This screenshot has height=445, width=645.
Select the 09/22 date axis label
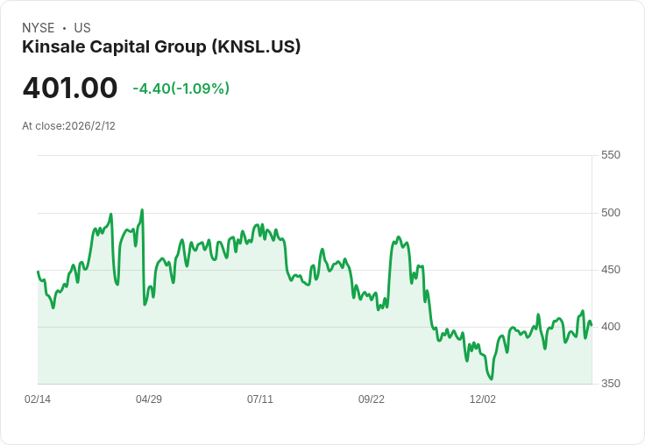tap(372, 399)
